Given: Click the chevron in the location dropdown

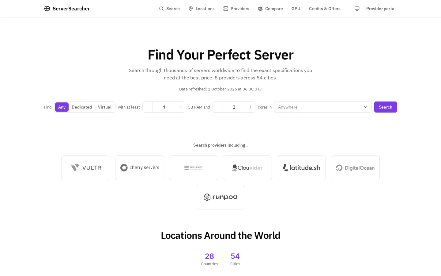Looking at the screenshot, I should tap(365, 107).
